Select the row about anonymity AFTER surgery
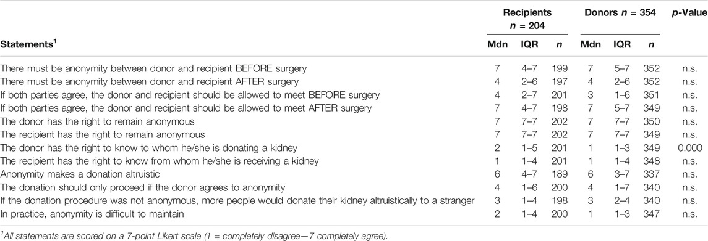The image size is (708, 241). click(x=354, y=82)
